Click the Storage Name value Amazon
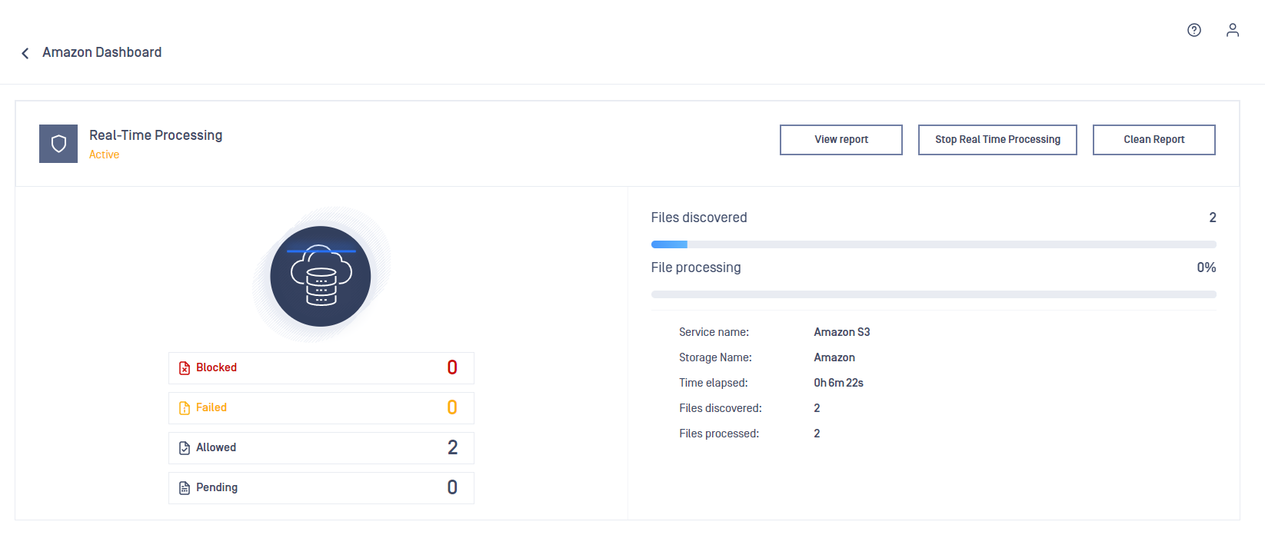The width and height of the screenshot is (1265, 535). 834,357
